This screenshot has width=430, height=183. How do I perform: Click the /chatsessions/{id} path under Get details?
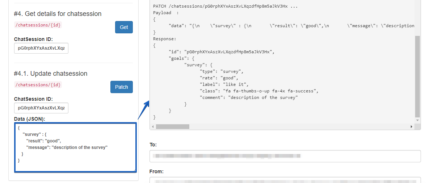[38, 25]
